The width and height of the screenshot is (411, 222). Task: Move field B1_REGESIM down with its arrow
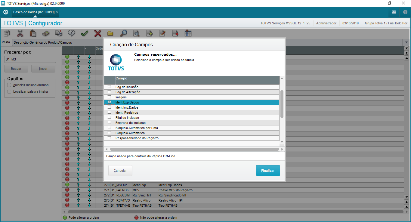89,195
